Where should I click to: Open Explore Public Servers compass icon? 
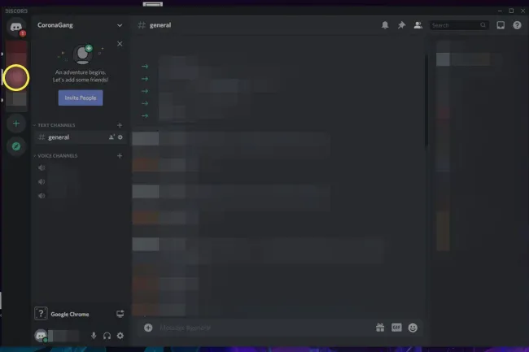pyautogui.click(x=15, y=146)
